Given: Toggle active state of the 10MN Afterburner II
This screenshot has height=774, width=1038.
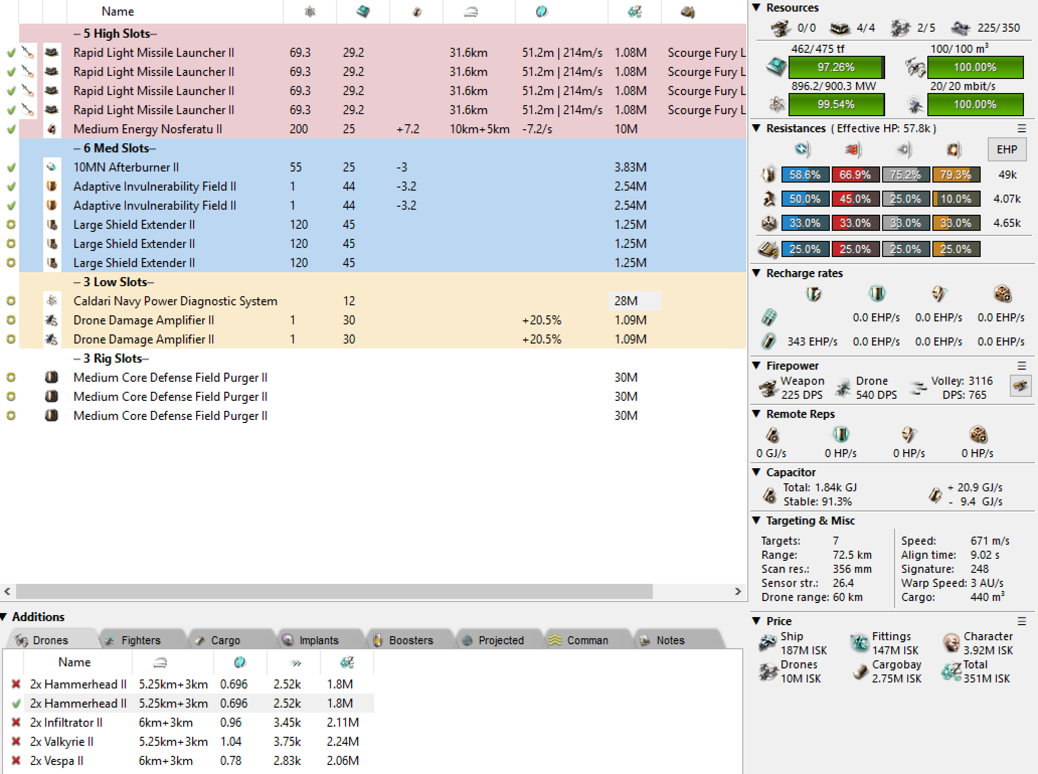Looking at the screenshot, I should [x=11, y=167].
